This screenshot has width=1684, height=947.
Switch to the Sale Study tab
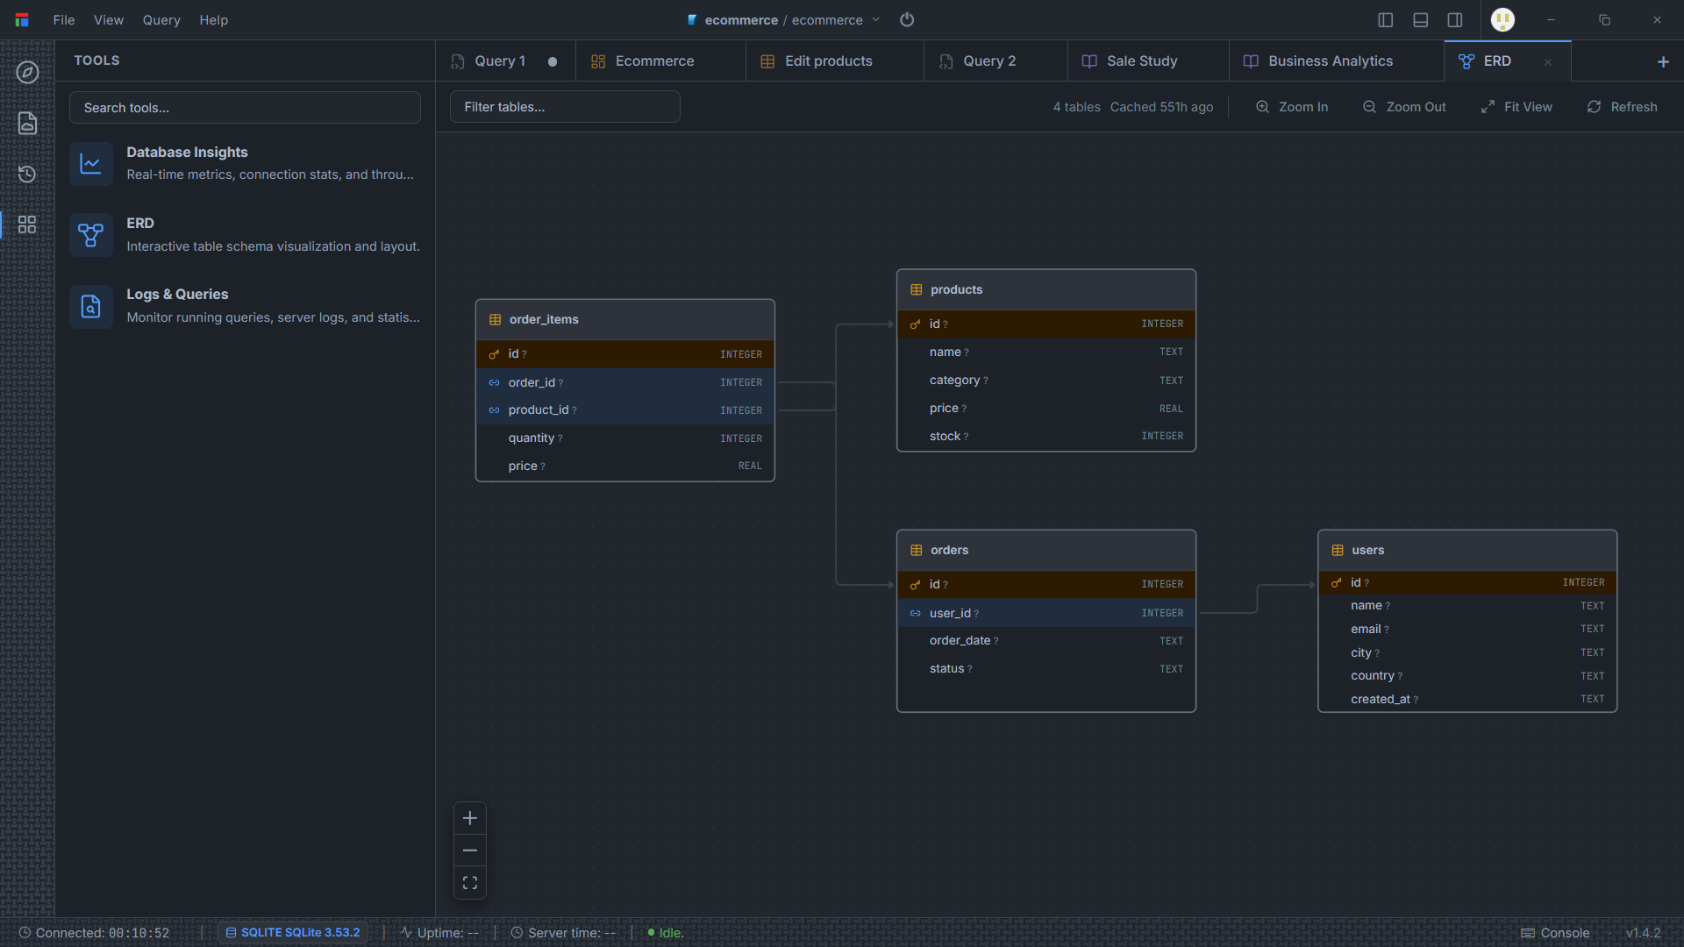1148,61
